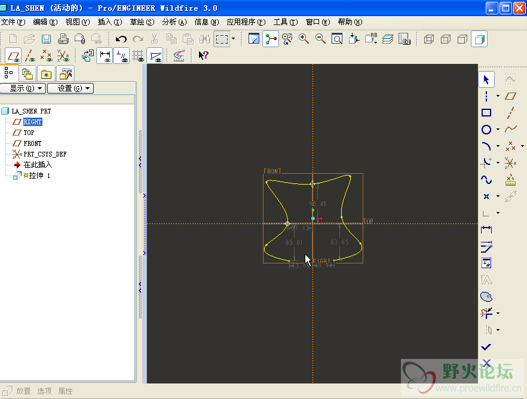Select the create dimension tool

coord(486,229)
